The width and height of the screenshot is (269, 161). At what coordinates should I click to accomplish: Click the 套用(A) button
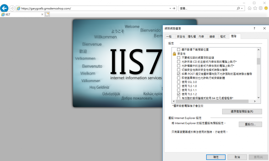pyautogui.click(x=258, y=157)
